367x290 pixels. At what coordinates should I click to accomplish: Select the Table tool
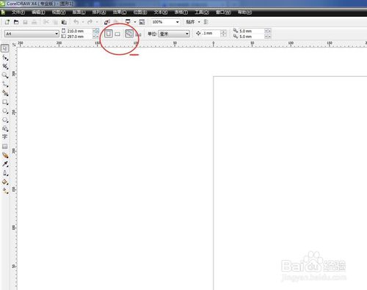click(x=5, y=146)
